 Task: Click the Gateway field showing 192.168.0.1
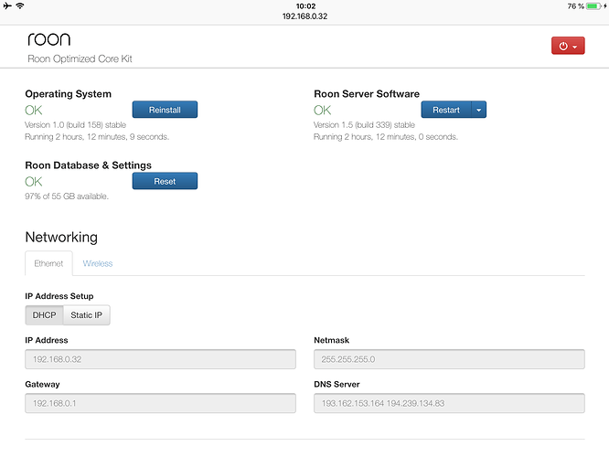point(160,403)
